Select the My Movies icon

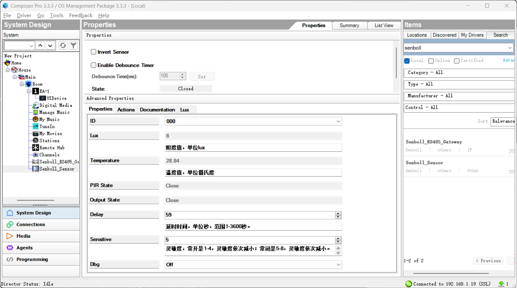36,134
